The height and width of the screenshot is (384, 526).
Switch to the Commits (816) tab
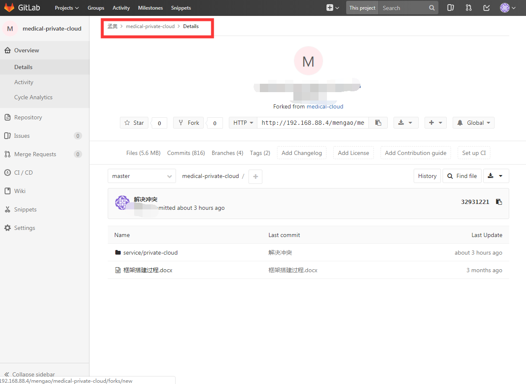point(186,153)
